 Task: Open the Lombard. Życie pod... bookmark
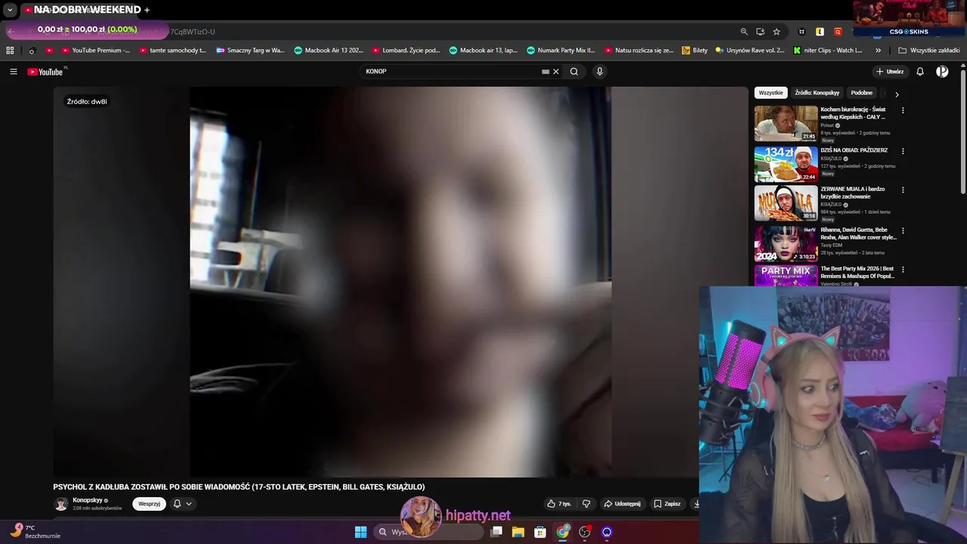coord(406,51)
